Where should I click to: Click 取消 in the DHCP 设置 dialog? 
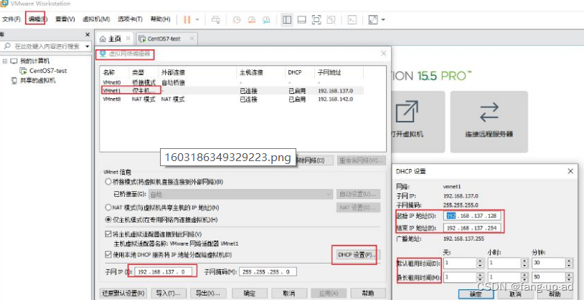pos(514,294)
